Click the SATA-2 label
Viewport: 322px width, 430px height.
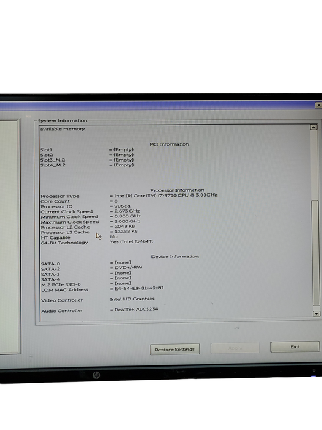point(51,269)
